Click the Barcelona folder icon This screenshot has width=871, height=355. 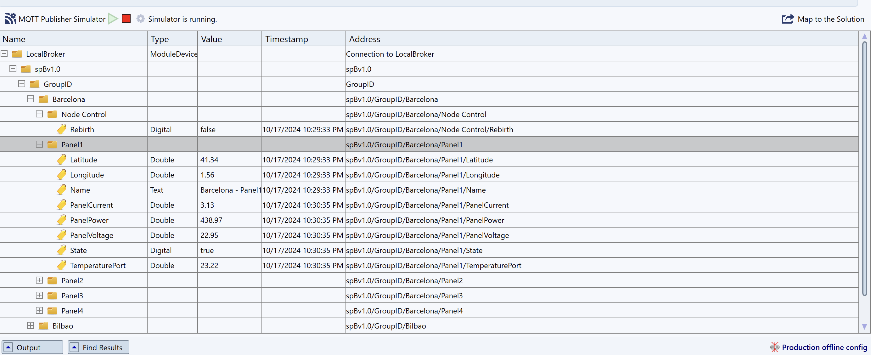click(x=43, y=99)
